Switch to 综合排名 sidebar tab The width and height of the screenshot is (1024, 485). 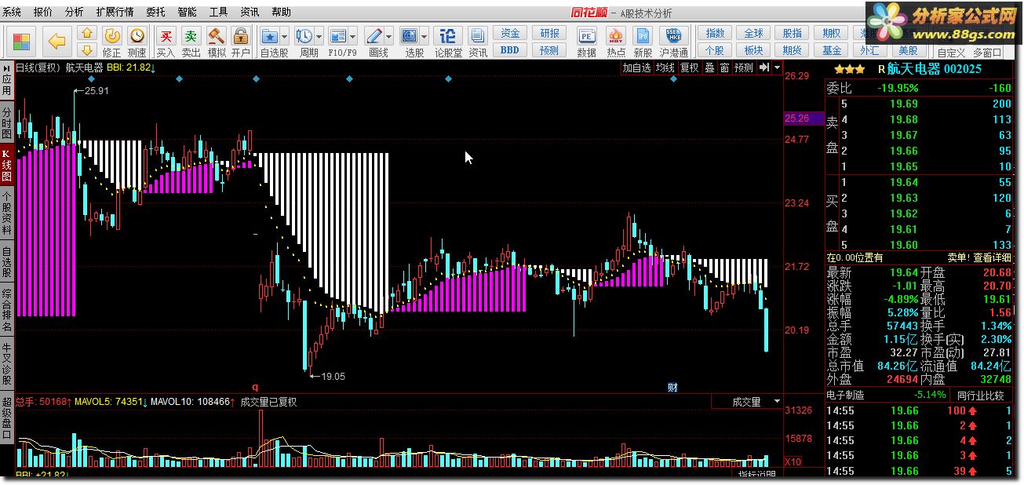click(x=7, y=310)
